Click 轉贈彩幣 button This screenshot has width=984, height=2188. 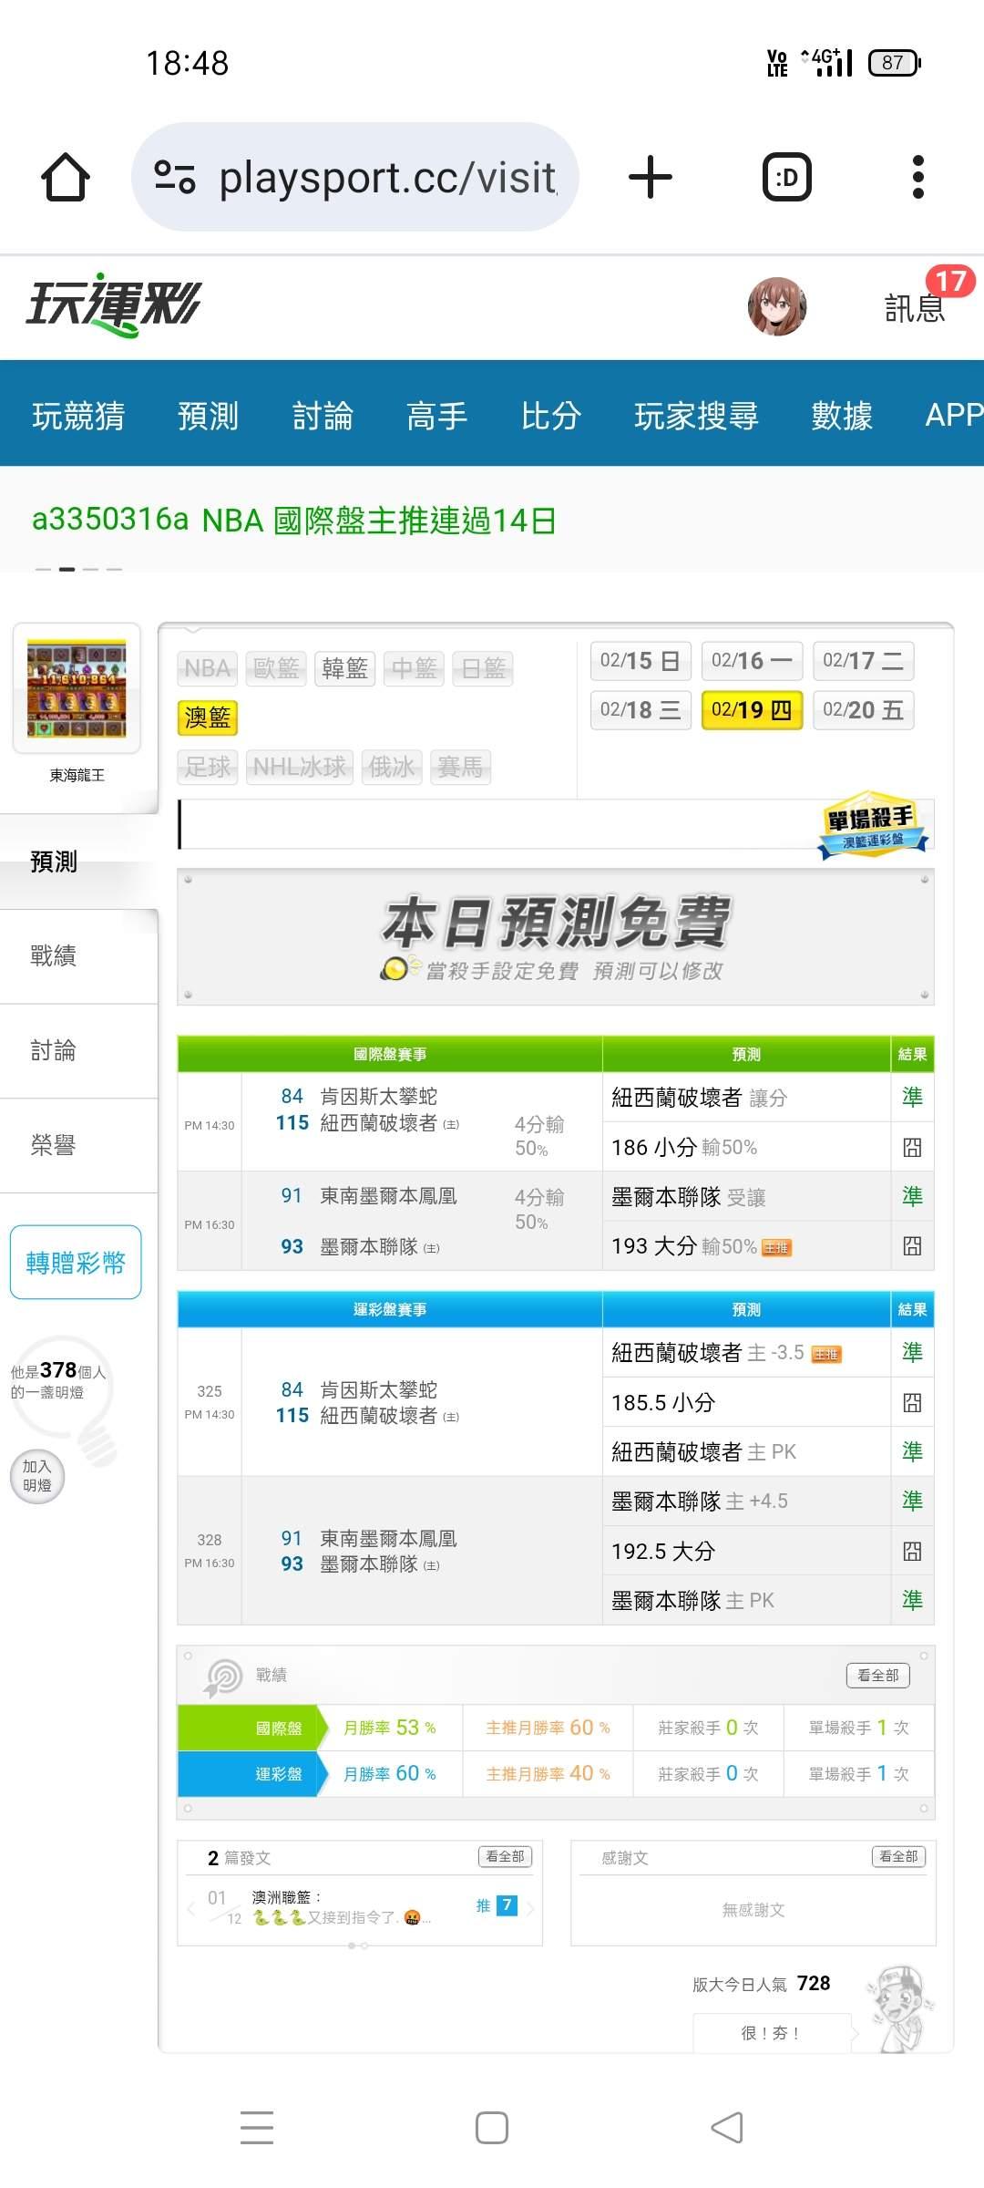[x=76, y=1262]
